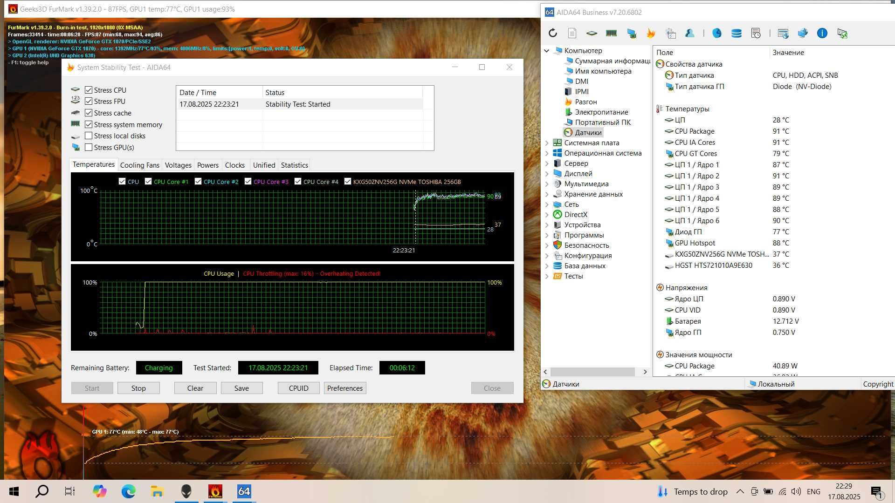
Task: Click the Clear button
Action: (x=195, y=388)
